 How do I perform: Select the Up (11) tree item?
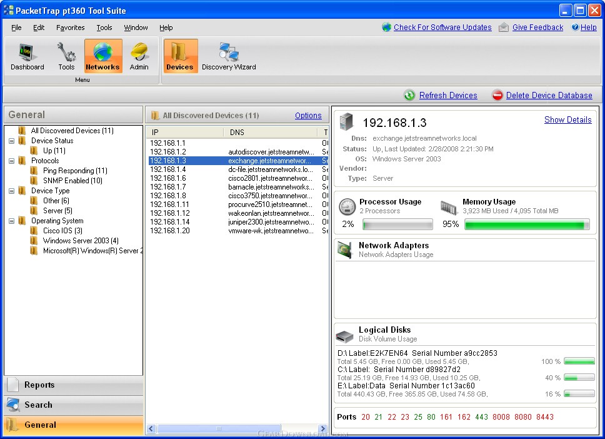coord(54,151)
